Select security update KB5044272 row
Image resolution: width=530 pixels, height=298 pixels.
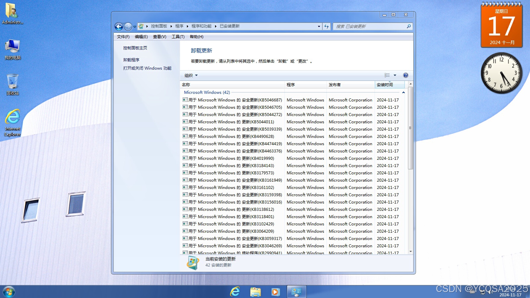coord(293,115)
